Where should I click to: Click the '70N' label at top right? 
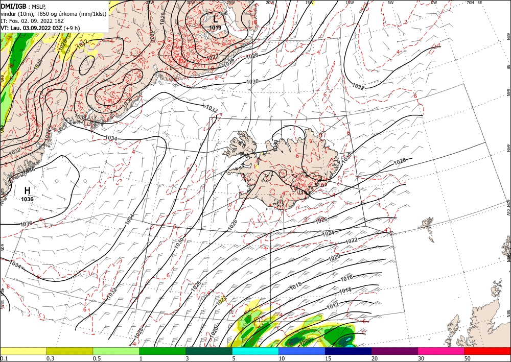click(x=470, y=3)
